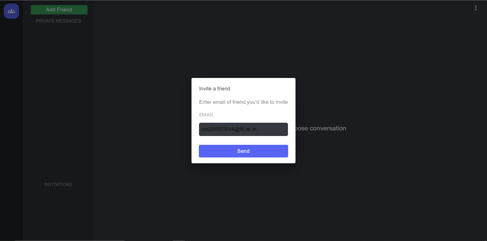Click empty list area under PRIVATE MESSAGES
This screenshot has width=487, height=241.
58,101
